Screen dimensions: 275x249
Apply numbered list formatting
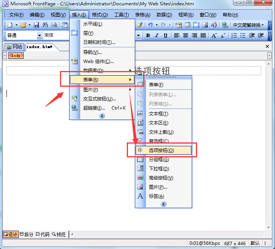[234, 36]
